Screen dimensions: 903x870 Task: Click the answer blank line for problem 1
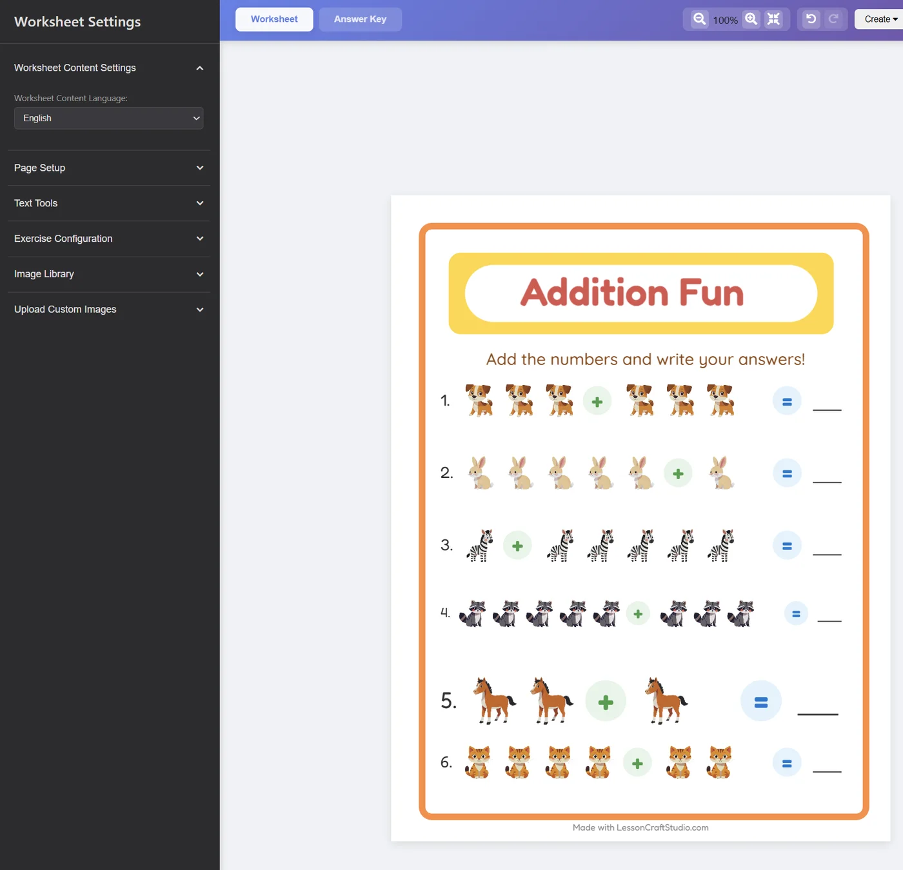click(x=827, y=410)
